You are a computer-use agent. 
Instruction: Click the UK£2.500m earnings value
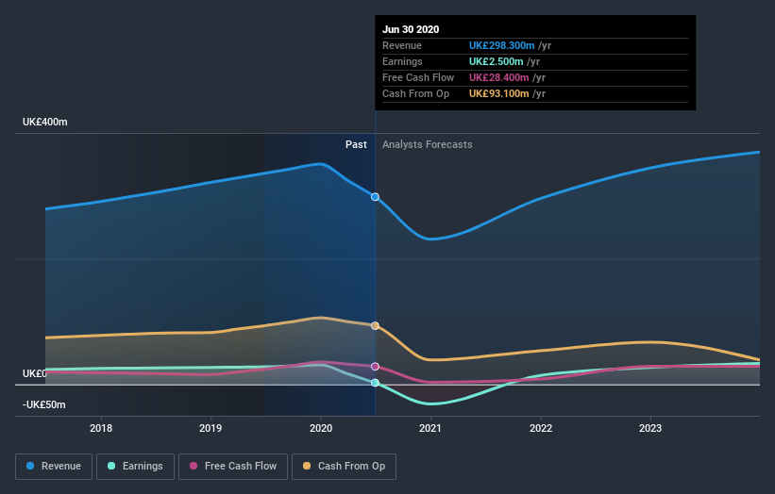pos(497,61)
